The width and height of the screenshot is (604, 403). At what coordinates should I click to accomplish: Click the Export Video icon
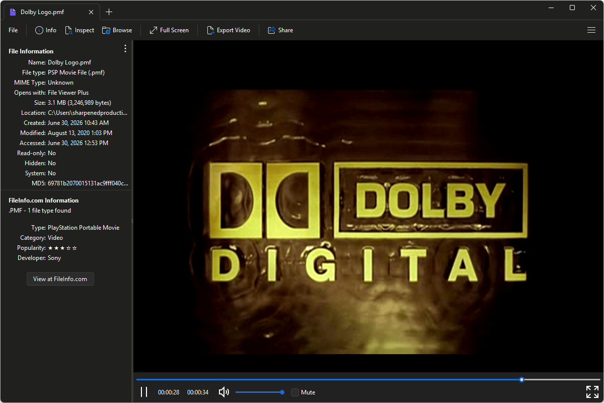(x=210, y=30)
